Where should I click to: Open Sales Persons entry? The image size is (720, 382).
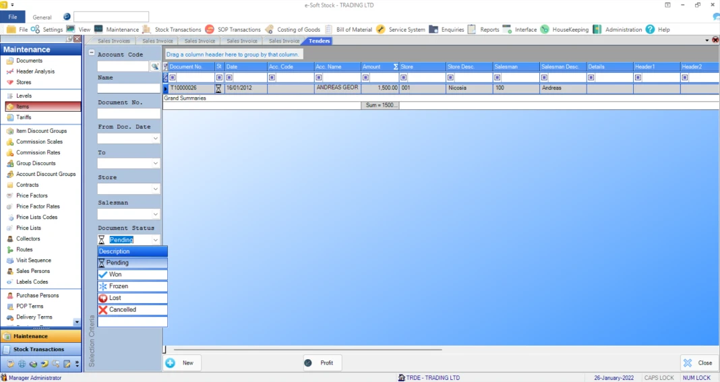(x=33, y=271)
